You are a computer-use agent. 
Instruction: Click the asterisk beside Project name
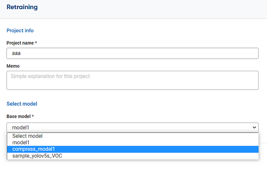tap(36, 43)
